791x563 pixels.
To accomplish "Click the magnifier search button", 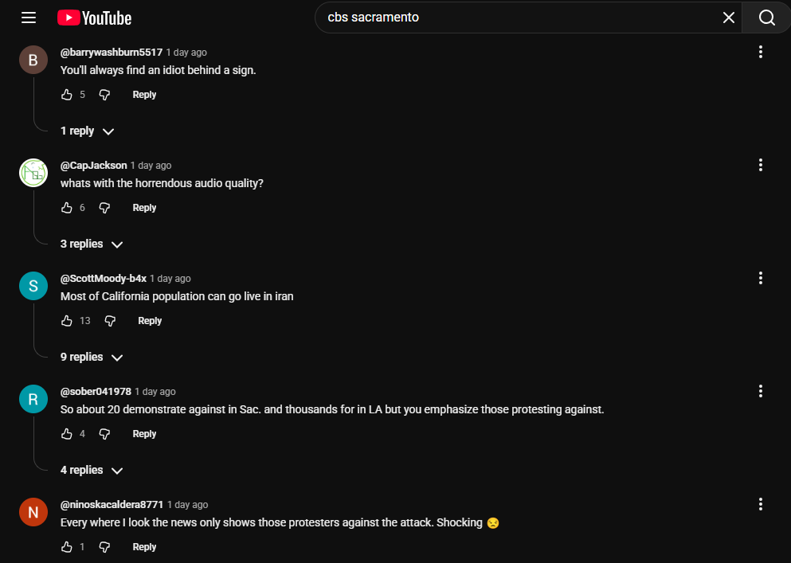I will pyautogui.click(x=766, y=18).
